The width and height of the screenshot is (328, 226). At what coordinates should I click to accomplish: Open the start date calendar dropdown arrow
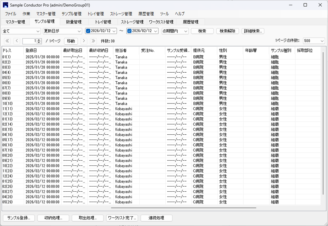114,31
